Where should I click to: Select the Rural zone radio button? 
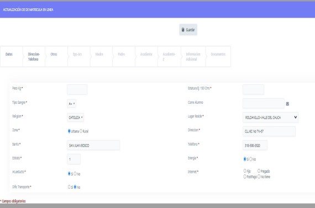(x=81, y=131)
